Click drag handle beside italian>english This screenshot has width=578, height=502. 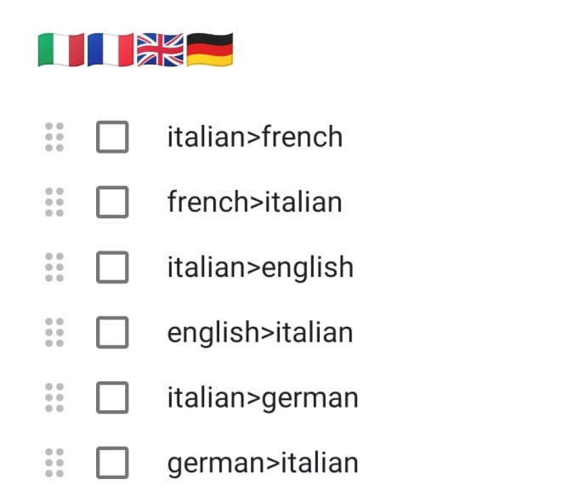coord(54,268)
